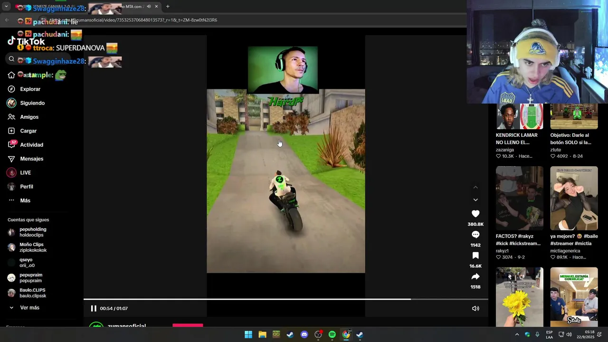This screenshot has height=342, width=608.
Task: Like the video with heart icon
Action: [475, 214]
